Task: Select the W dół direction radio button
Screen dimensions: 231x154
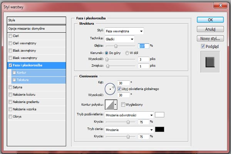Action: pos(127,52)
